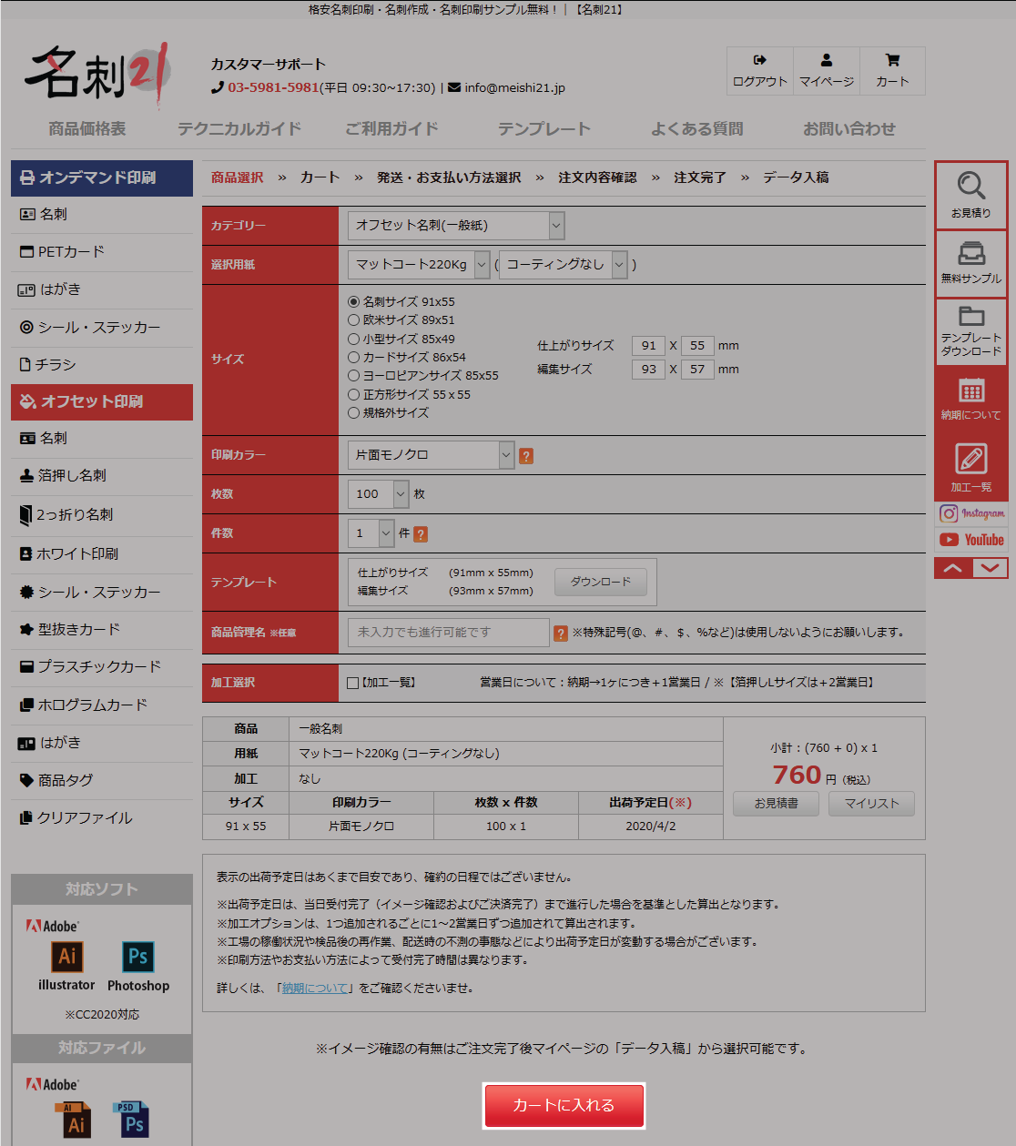Open 加工一覧 pencil icon
The height and width of the screenshot is (1146, 1016).
[971, 459]
